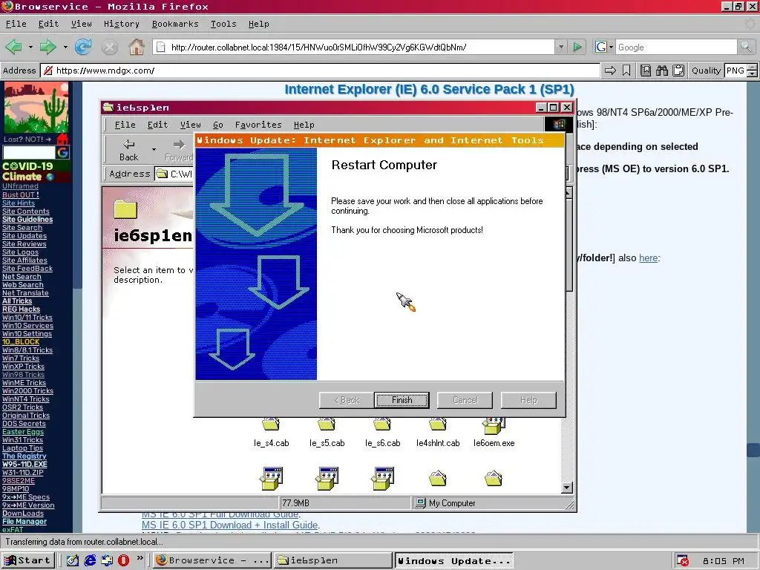This screenshot has height=570, width=760.
Task: Click the magnifier icon in the Google search box
Action: tap(746, 47)
